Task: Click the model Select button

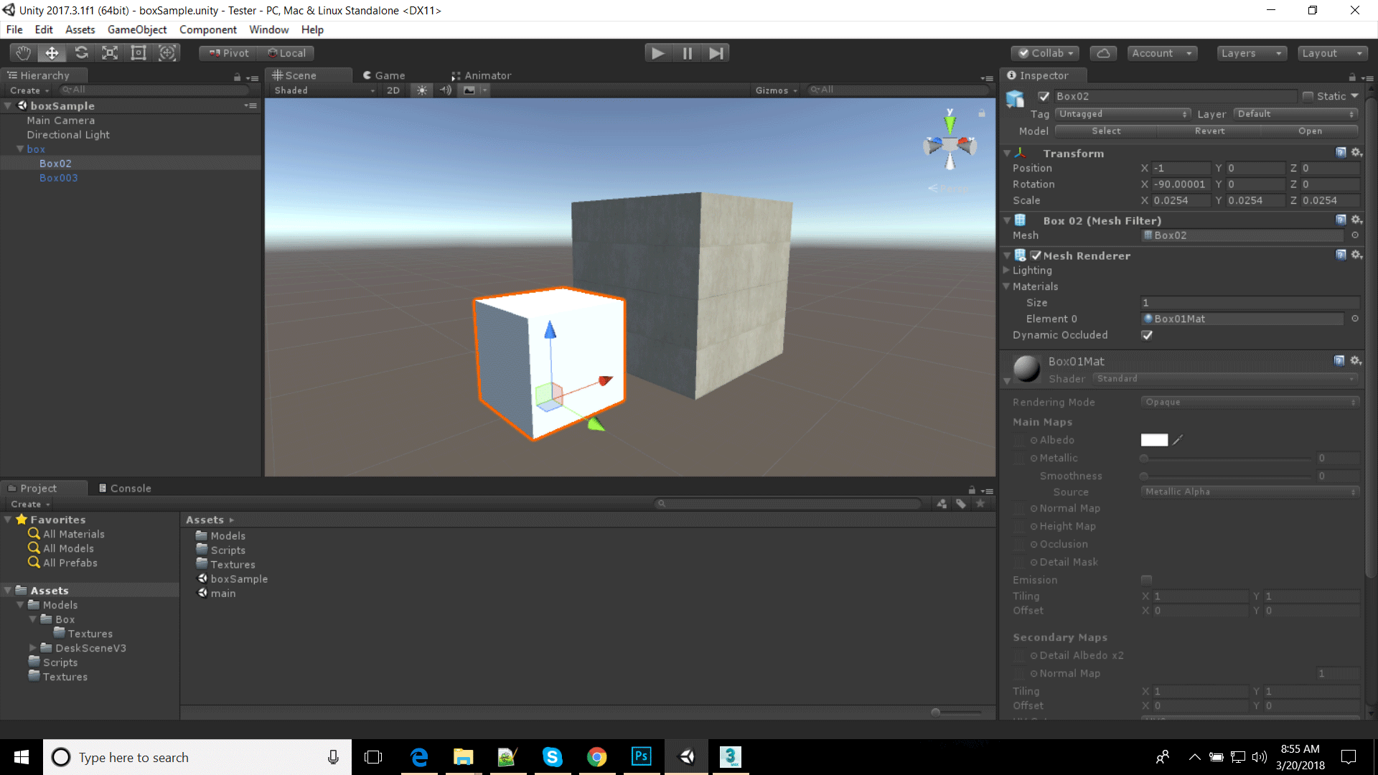Action: coord(1106,131)
